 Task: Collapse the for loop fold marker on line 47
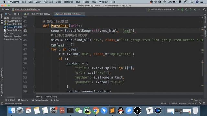(34, 49)
